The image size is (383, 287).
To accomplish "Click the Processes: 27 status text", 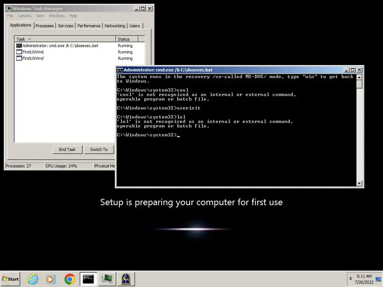I will pyautogui.click(x=18, y=166).
